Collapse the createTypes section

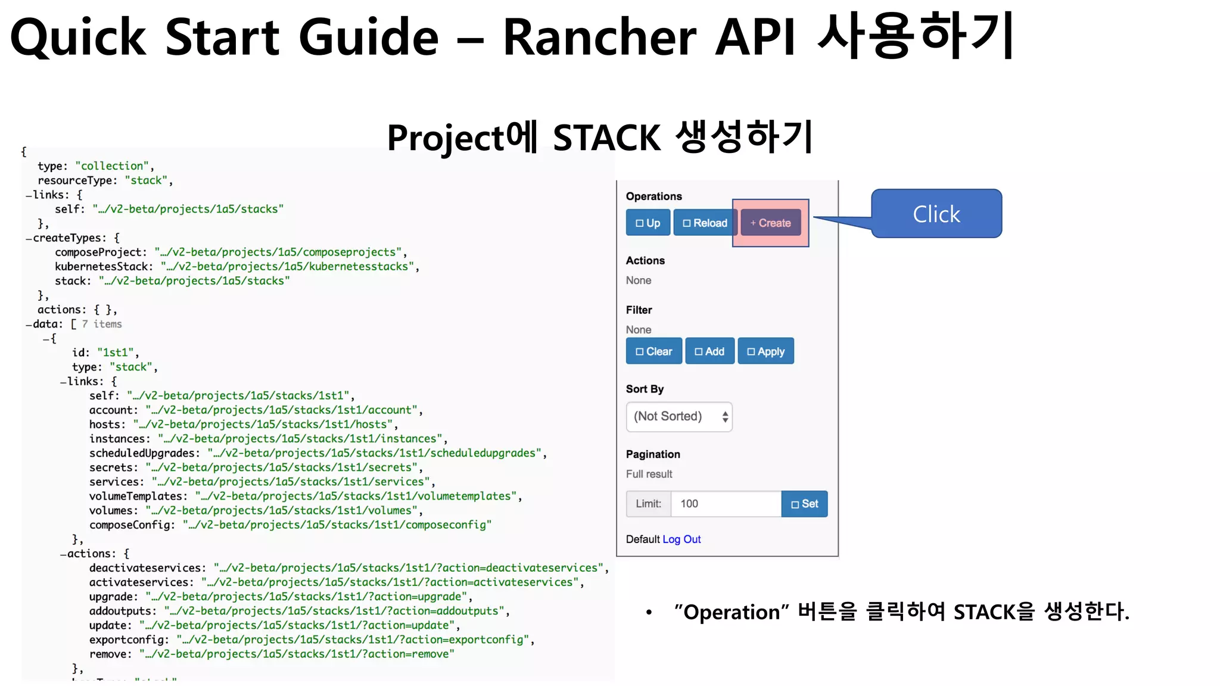click(x=29, y=238)
